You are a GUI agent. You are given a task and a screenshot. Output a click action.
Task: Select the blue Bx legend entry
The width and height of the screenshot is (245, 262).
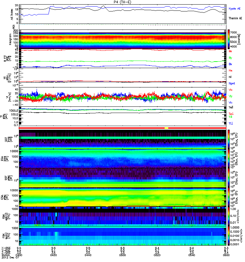coord(230,64)
